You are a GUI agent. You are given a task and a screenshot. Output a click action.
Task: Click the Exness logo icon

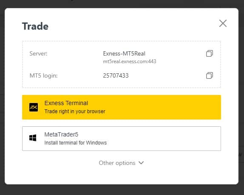(x=34, y=107)
